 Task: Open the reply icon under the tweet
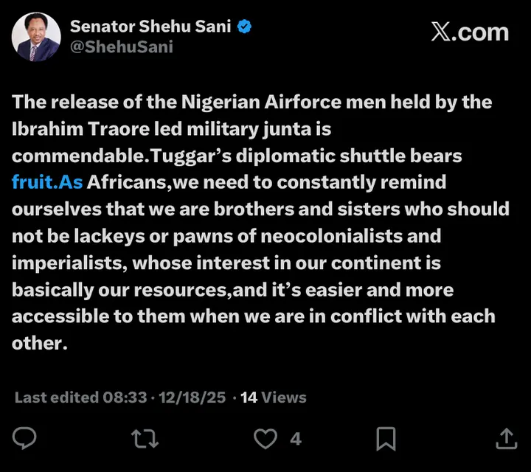point(26,439)
